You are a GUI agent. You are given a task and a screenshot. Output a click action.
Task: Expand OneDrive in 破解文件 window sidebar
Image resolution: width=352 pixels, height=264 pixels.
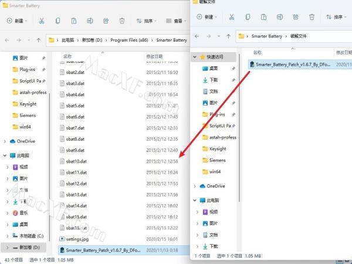195,186
